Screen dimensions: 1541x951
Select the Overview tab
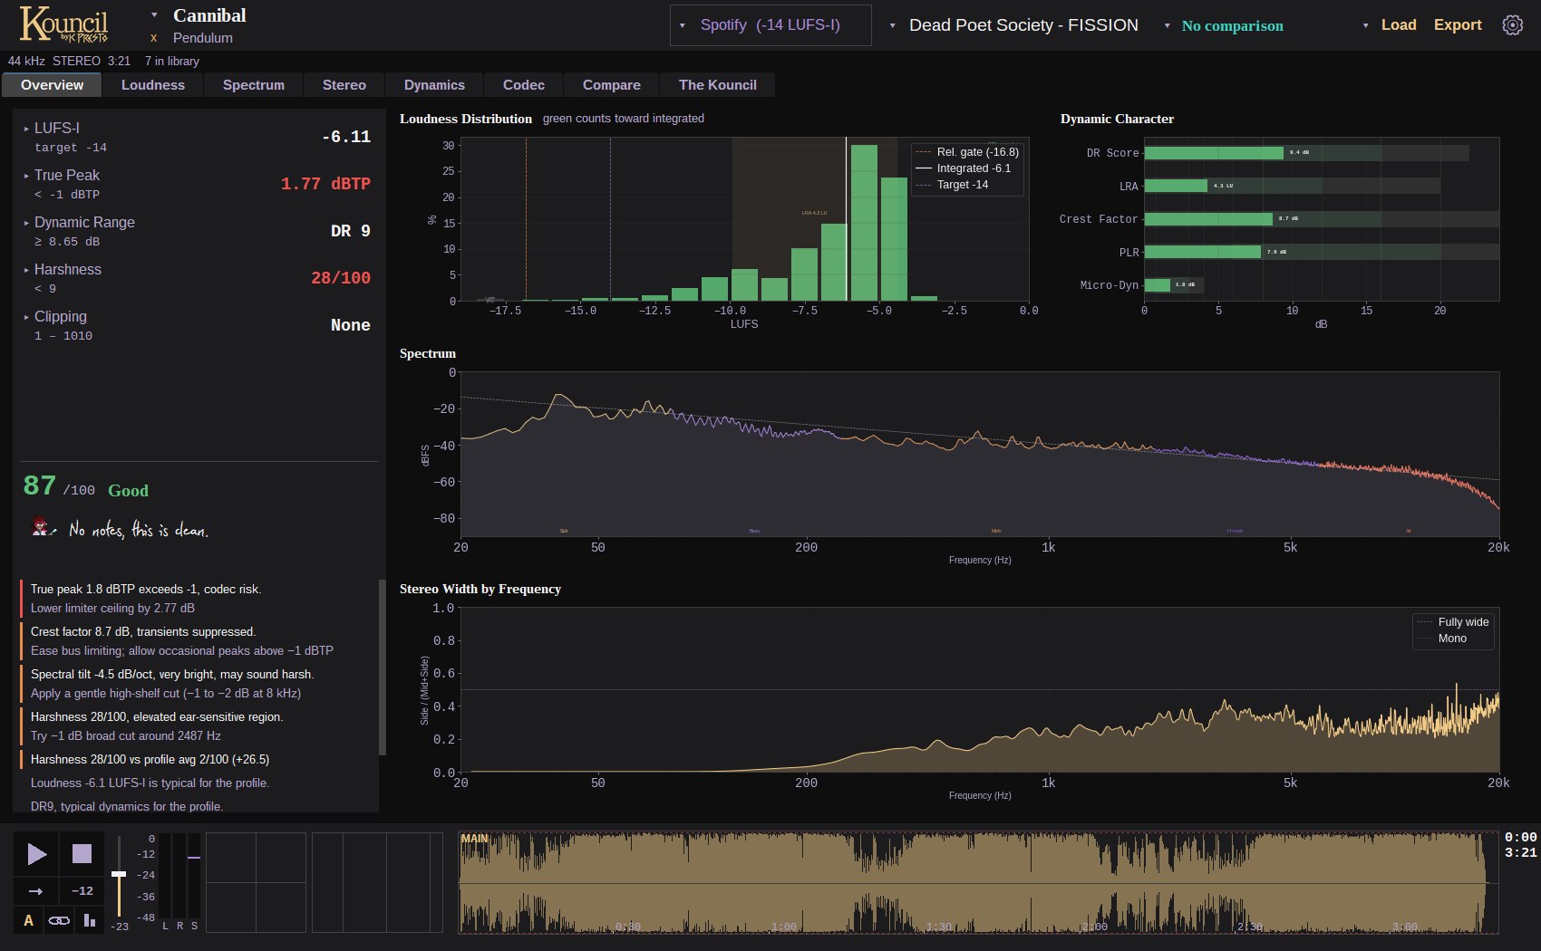pyautogui.click(x=53, y=85)
